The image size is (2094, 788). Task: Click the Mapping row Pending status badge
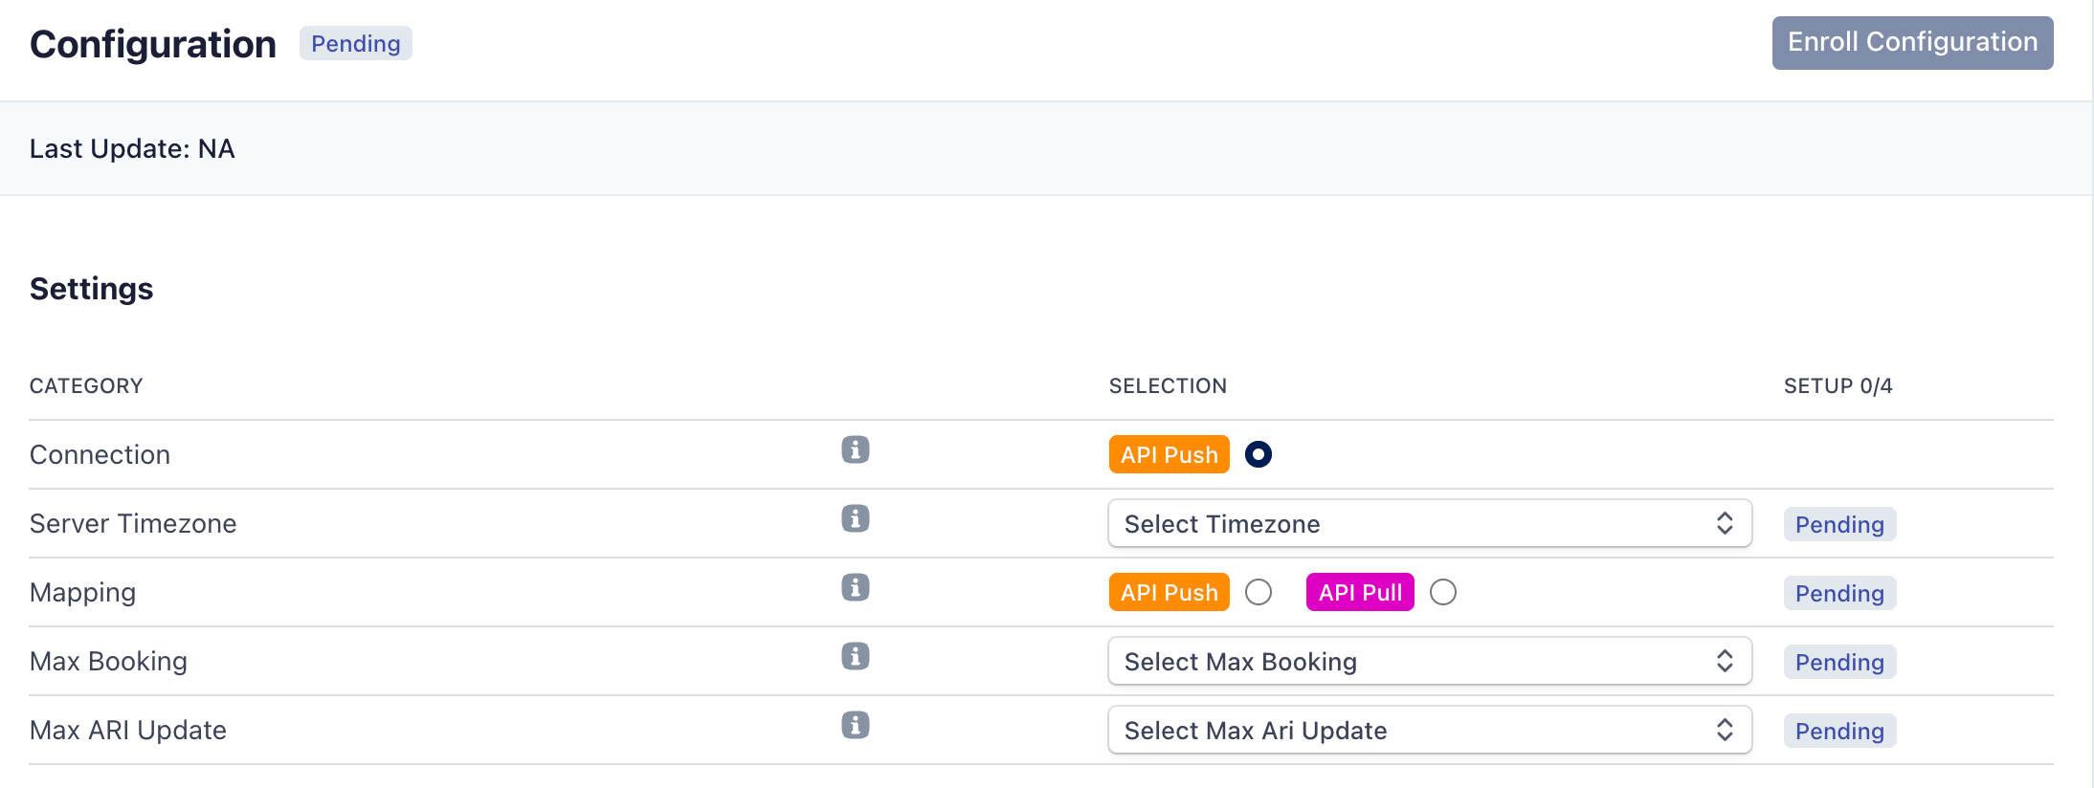1838,593
